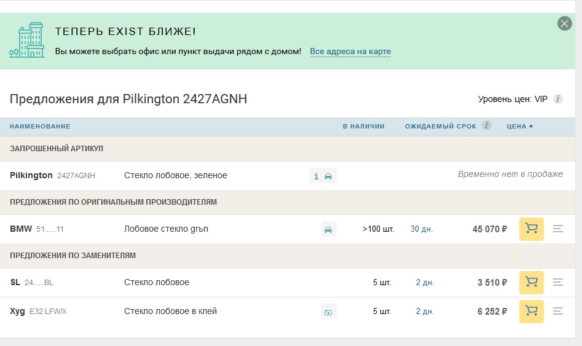Open '2 дн.' delivery term in SL row
This screenshot has width=582, height=346.
coord(425,283)
